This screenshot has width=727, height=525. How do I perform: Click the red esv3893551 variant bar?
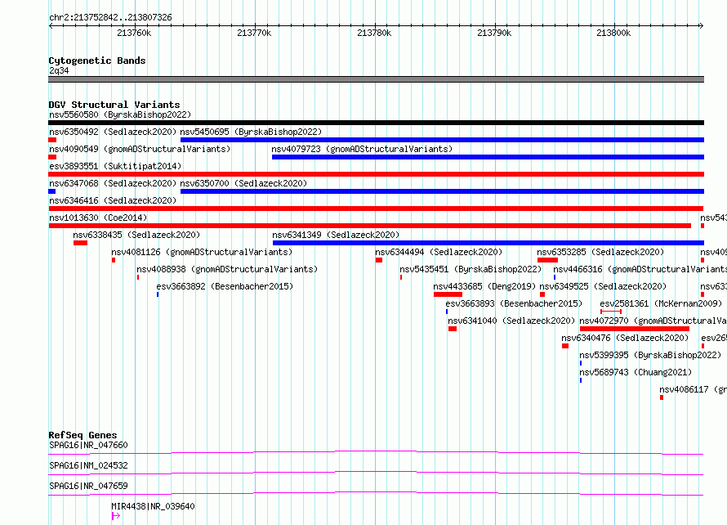pos(376,174)
